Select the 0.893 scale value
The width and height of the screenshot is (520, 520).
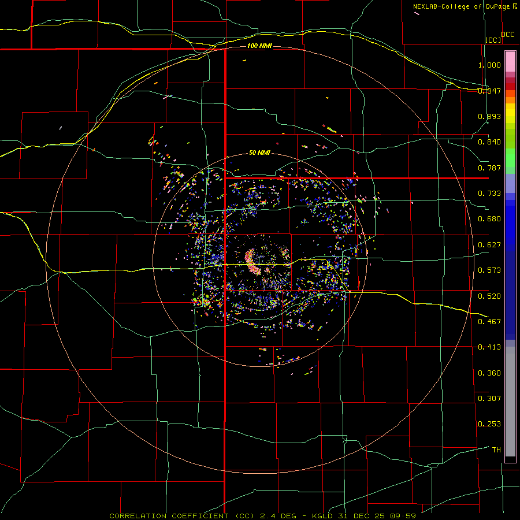click(x=489, y=116)
